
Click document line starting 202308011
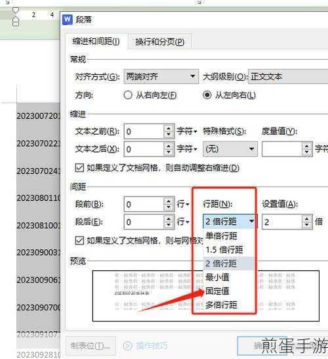(38, 198)
